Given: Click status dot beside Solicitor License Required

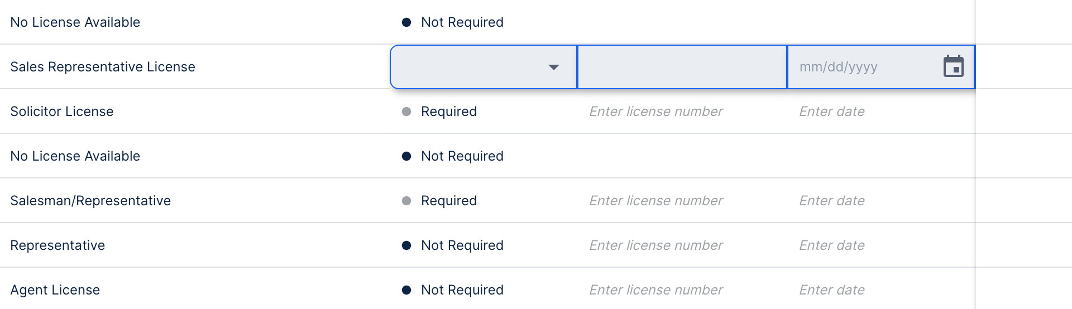Looking at the screenshot, I should pos(406,112).
